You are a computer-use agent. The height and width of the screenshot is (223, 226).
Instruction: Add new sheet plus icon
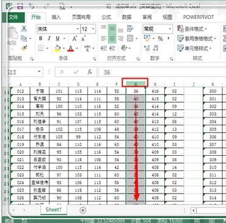[83, 210]
